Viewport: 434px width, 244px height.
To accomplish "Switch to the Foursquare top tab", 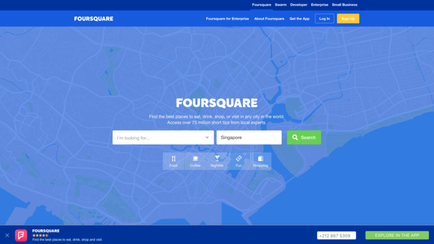I will (x=262, y=5).
